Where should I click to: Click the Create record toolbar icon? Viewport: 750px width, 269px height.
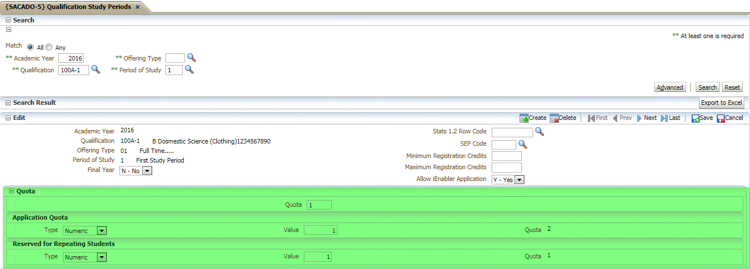point(524,118)
